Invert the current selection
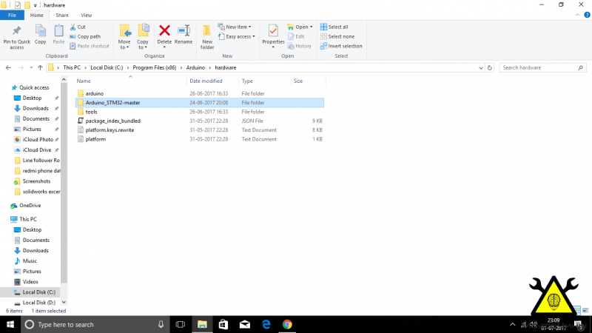This screenshot has height=333, width=592. 341,46
